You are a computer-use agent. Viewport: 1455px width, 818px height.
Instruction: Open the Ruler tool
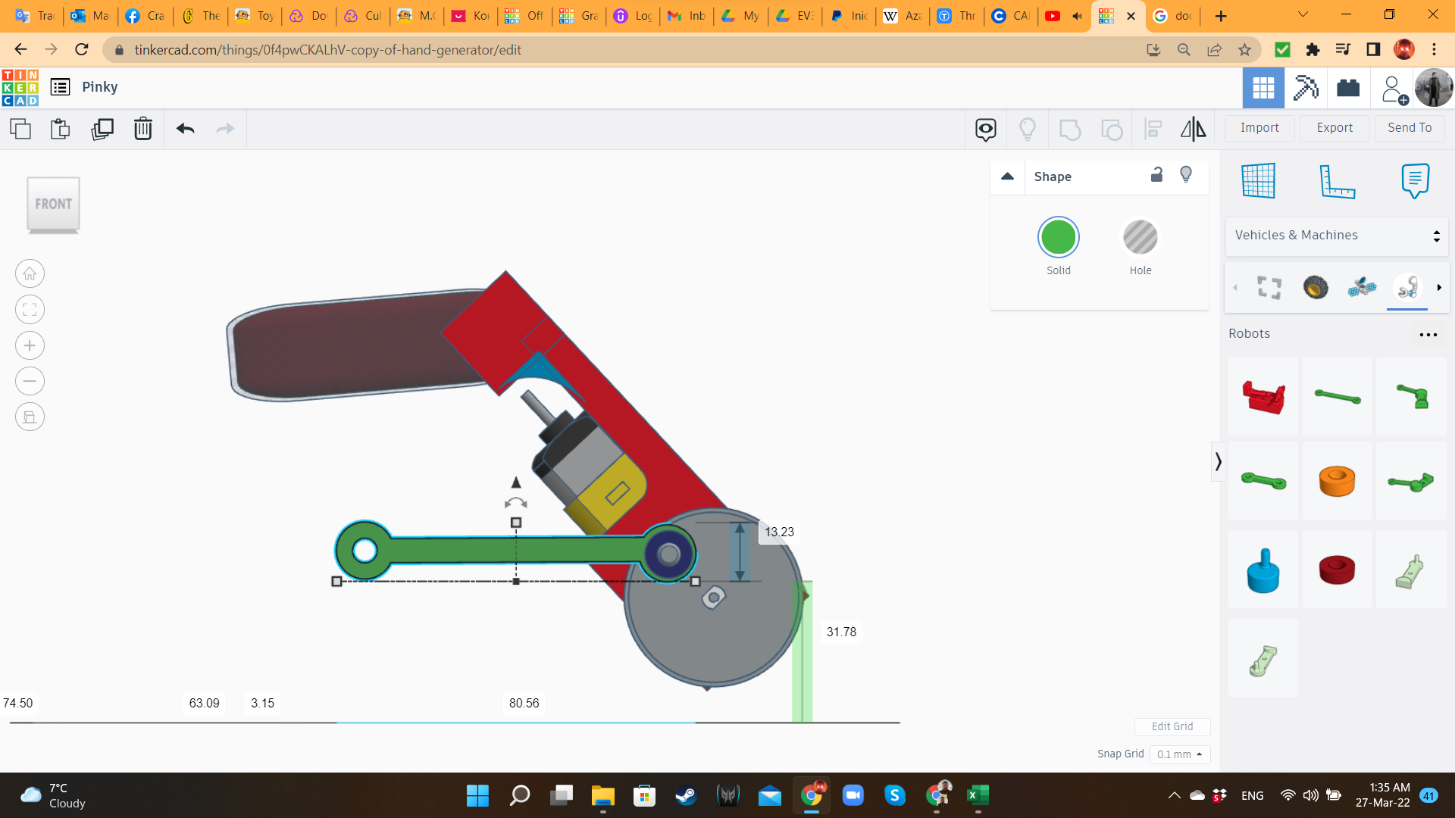point(1337,182)
